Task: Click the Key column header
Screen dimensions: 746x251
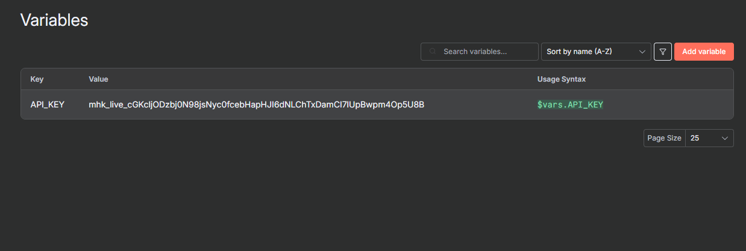Action: 37,79
